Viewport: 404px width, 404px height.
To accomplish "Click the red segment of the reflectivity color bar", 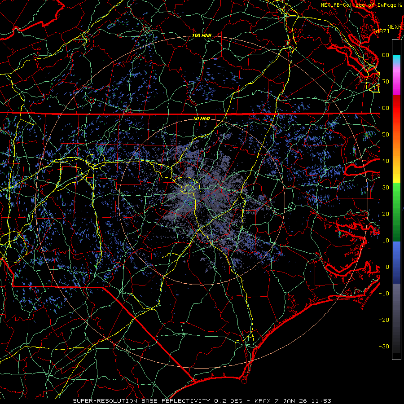I will click(396, 108).
